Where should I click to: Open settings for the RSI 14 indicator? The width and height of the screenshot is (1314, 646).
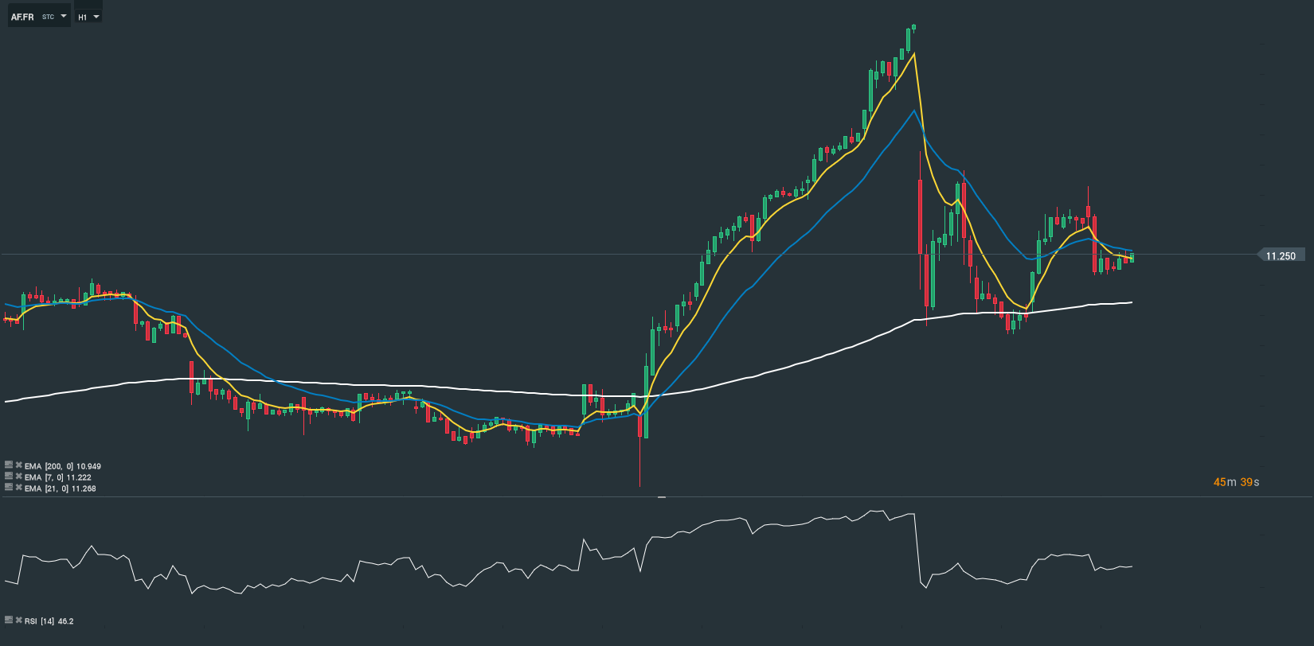point(9,619)
